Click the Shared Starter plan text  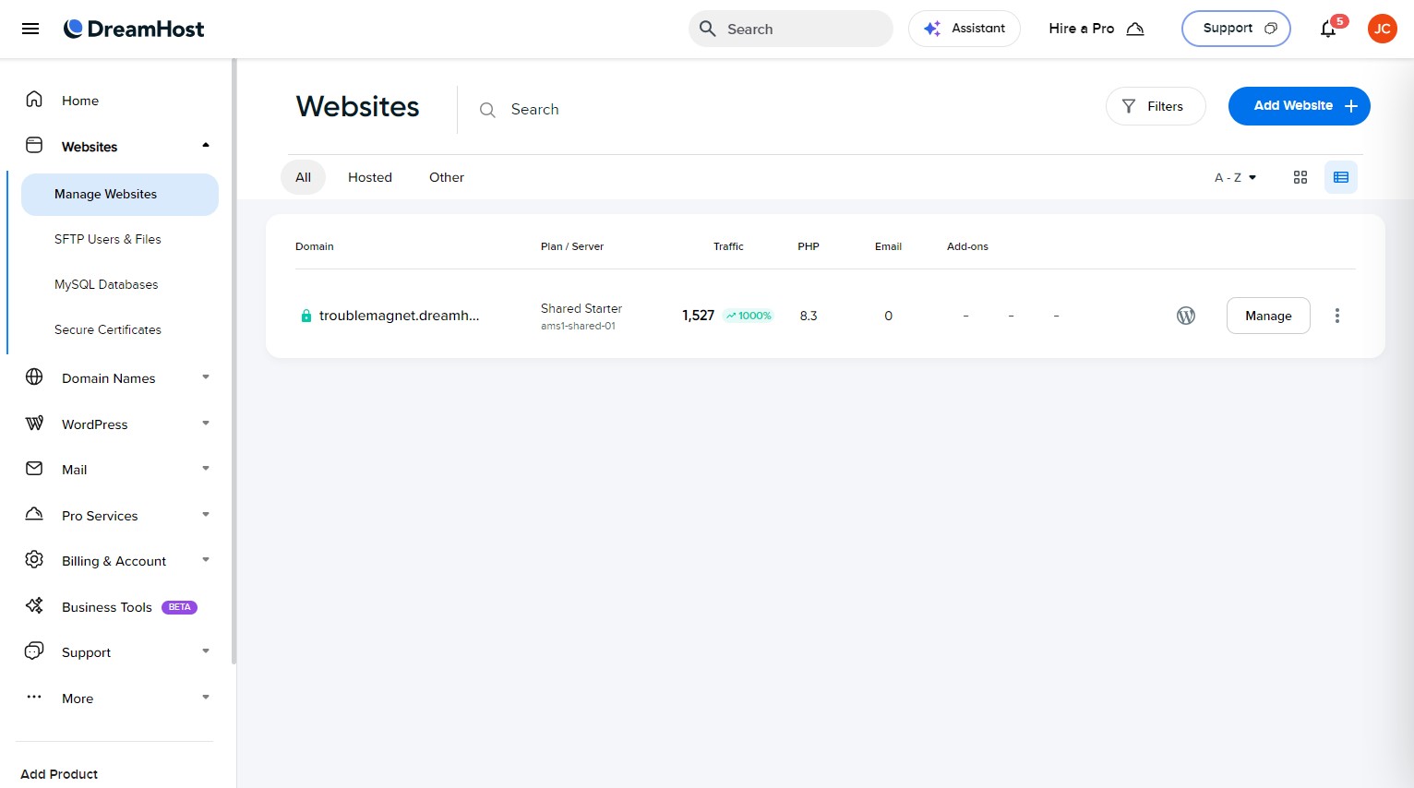tap(581, 308)
